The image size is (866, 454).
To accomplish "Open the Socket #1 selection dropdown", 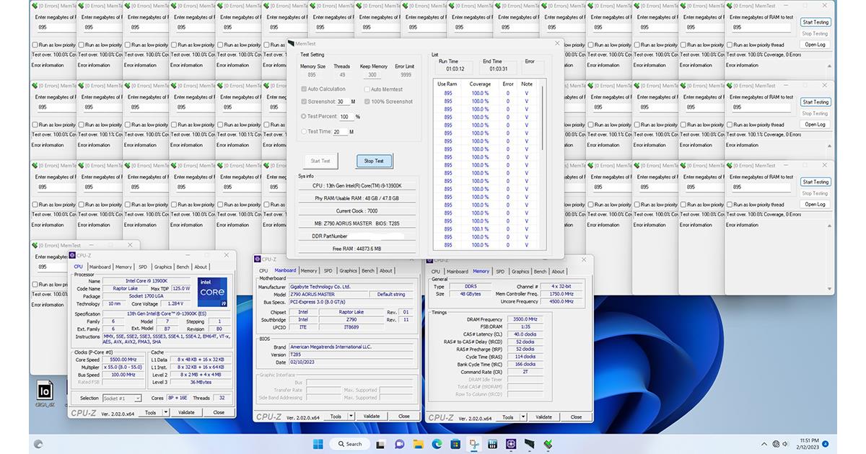I will click(x=123, y=398).
